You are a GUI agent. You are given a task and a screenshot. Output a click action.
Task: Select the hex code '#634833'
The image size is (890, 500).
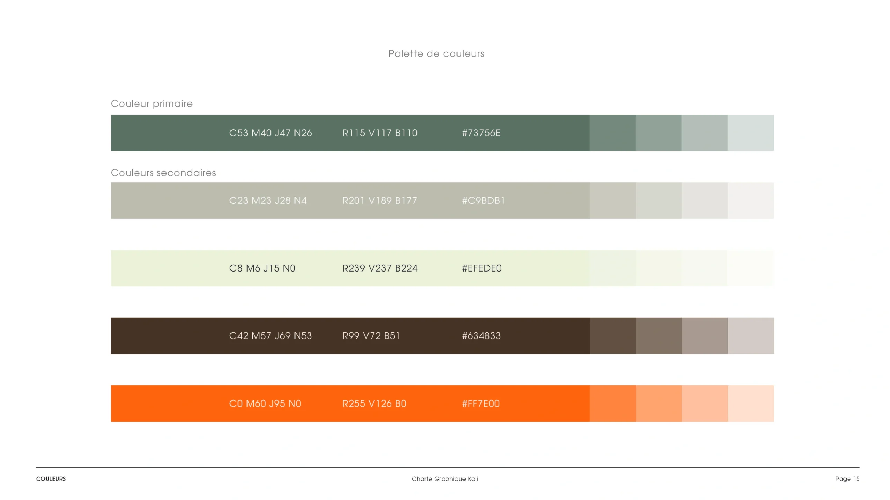[481, 336]
